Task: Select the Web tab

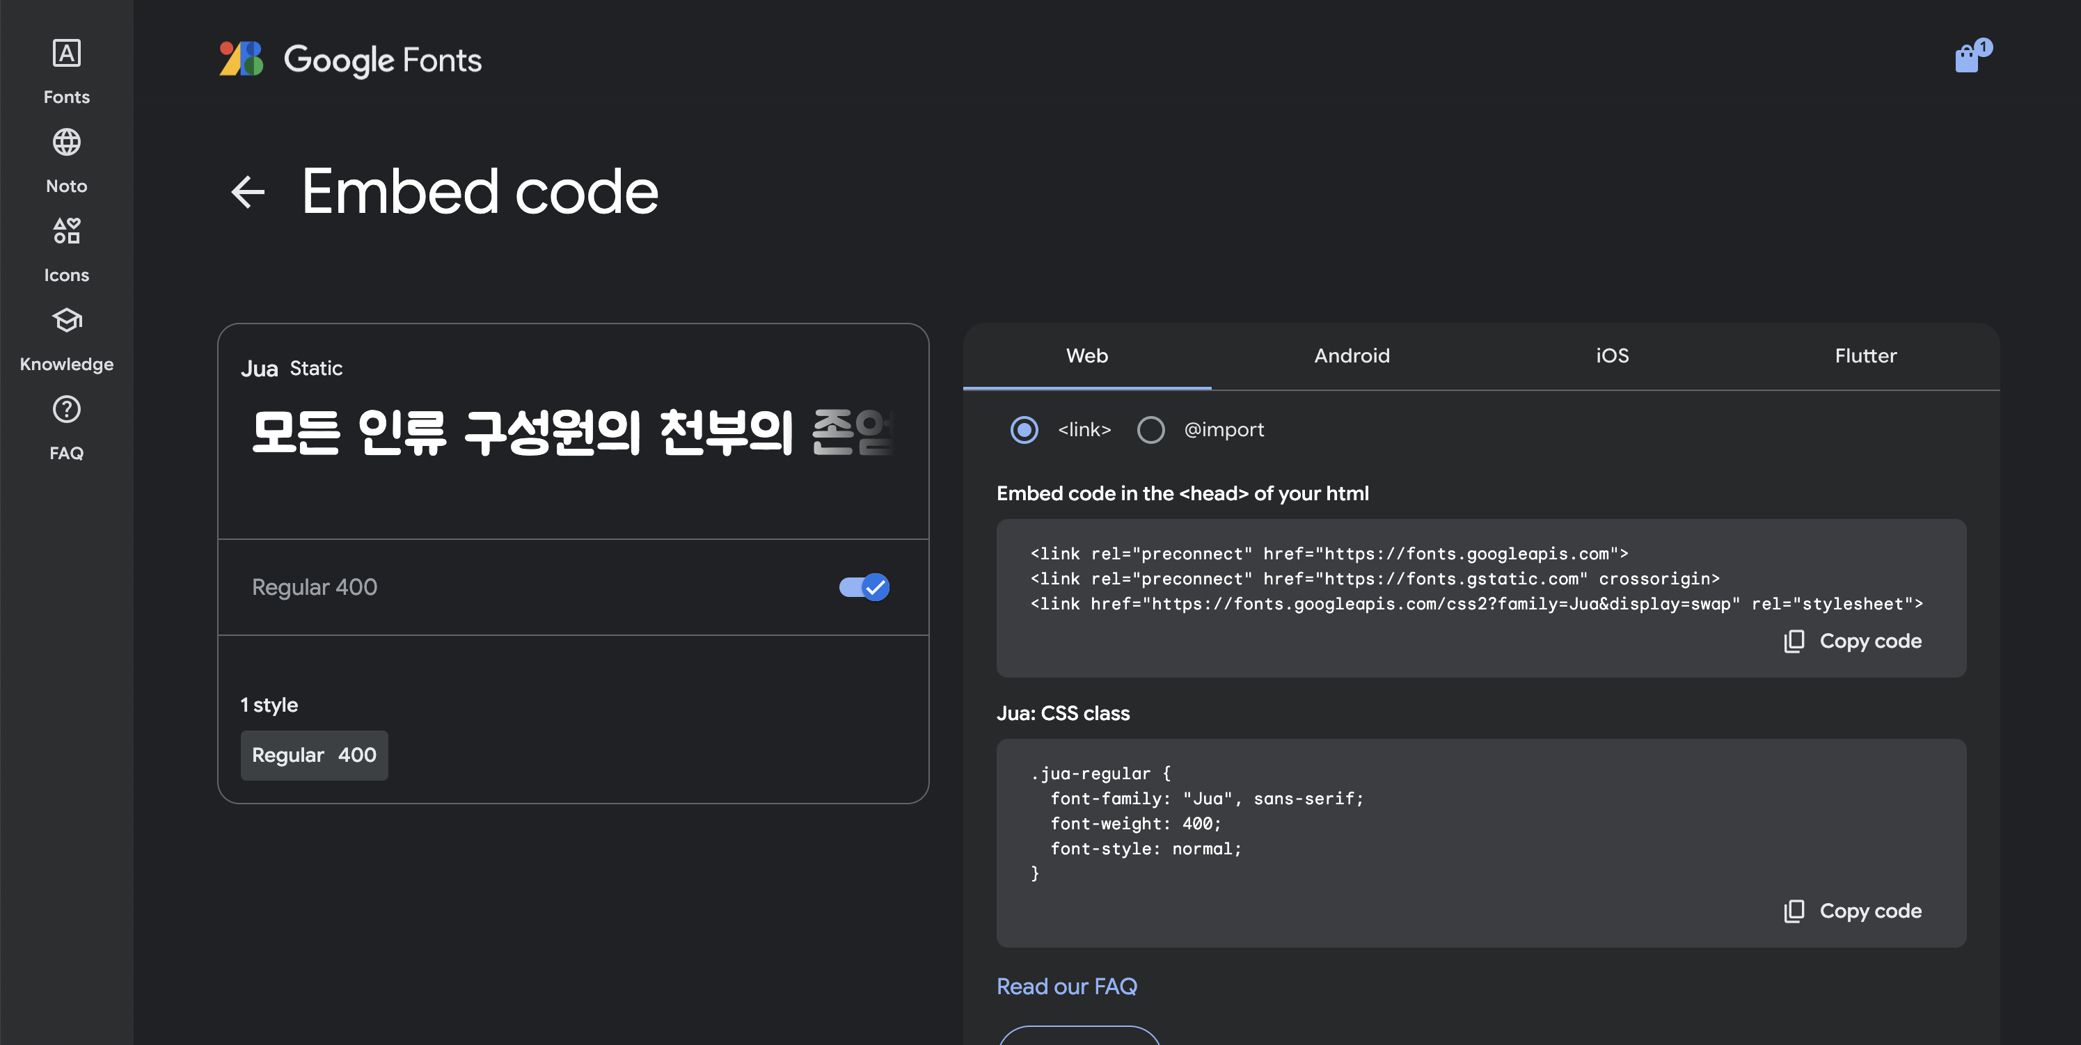Action: pos(1086,356)
